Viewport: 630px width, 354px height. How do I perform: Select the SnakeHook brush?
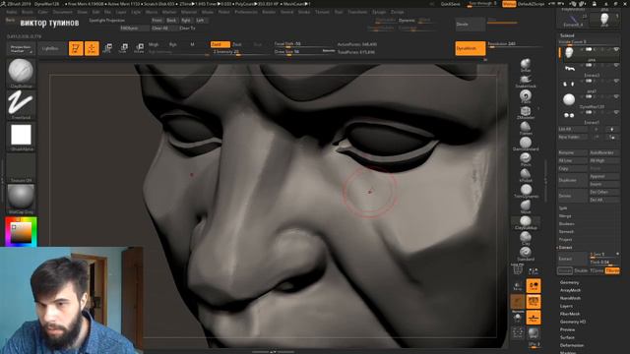[x=525, y=81]
